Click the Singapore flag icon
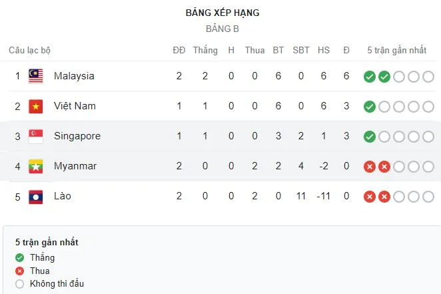The image size is (441, 294). (36, 136)
